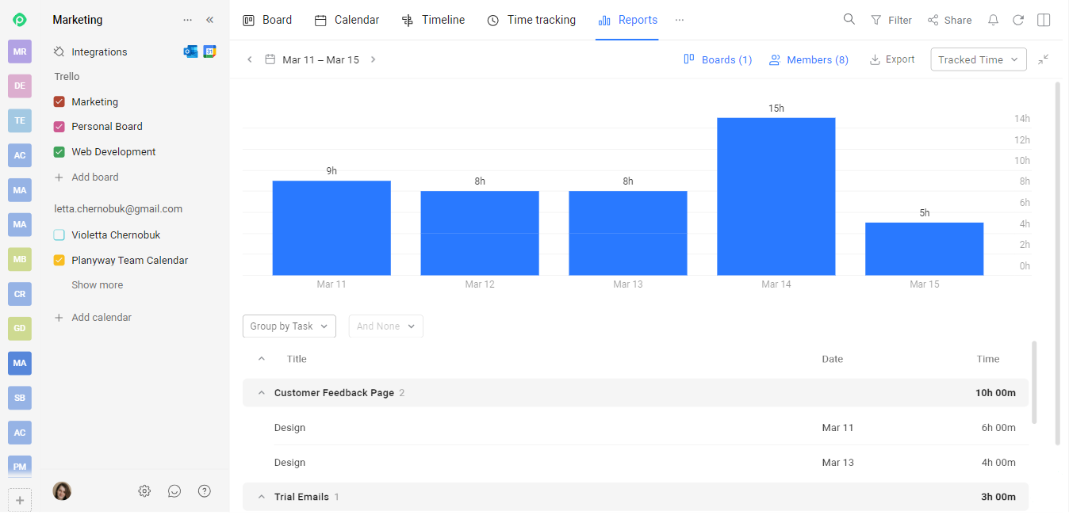Click the Export button

click(892, 59)
